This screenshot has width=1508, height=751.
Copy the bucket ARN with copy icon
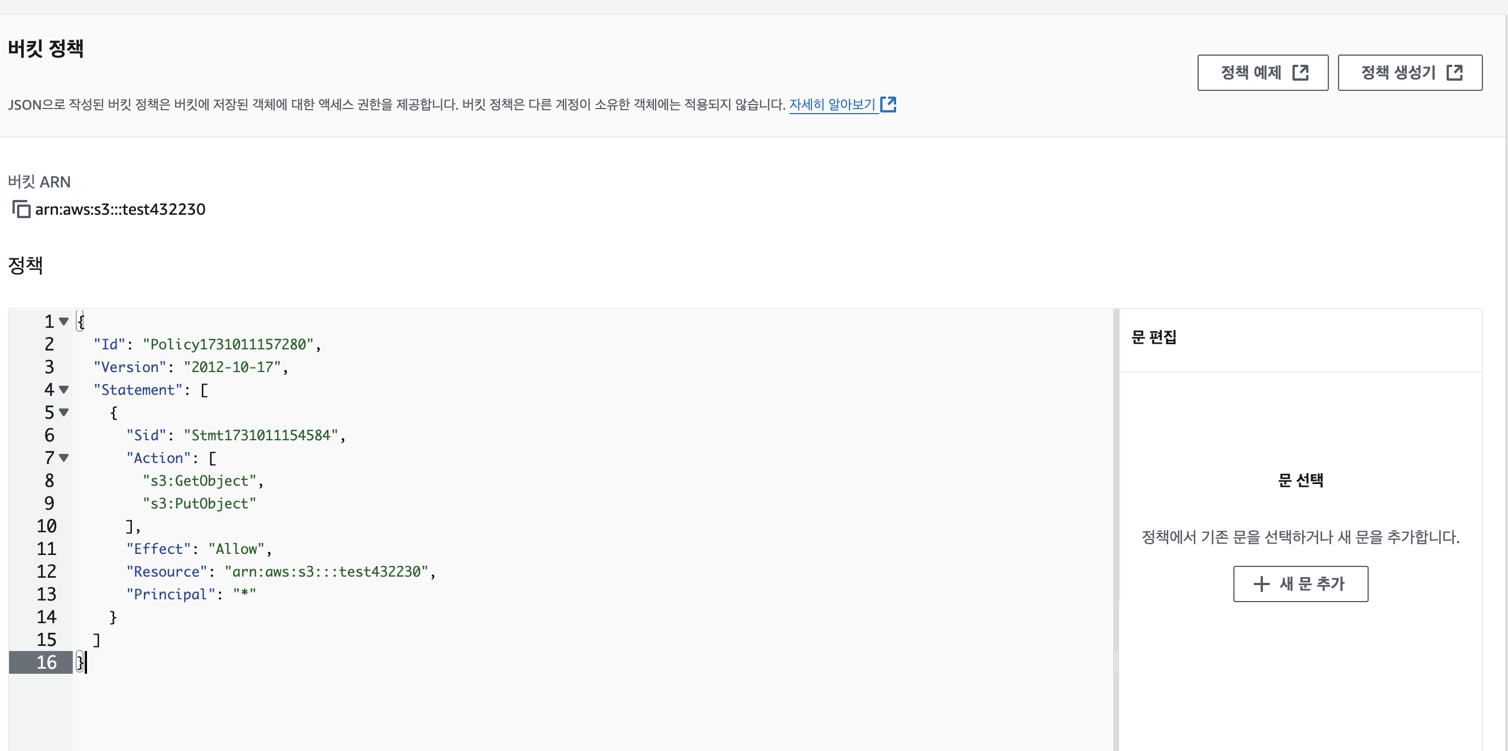pos(21,209)
